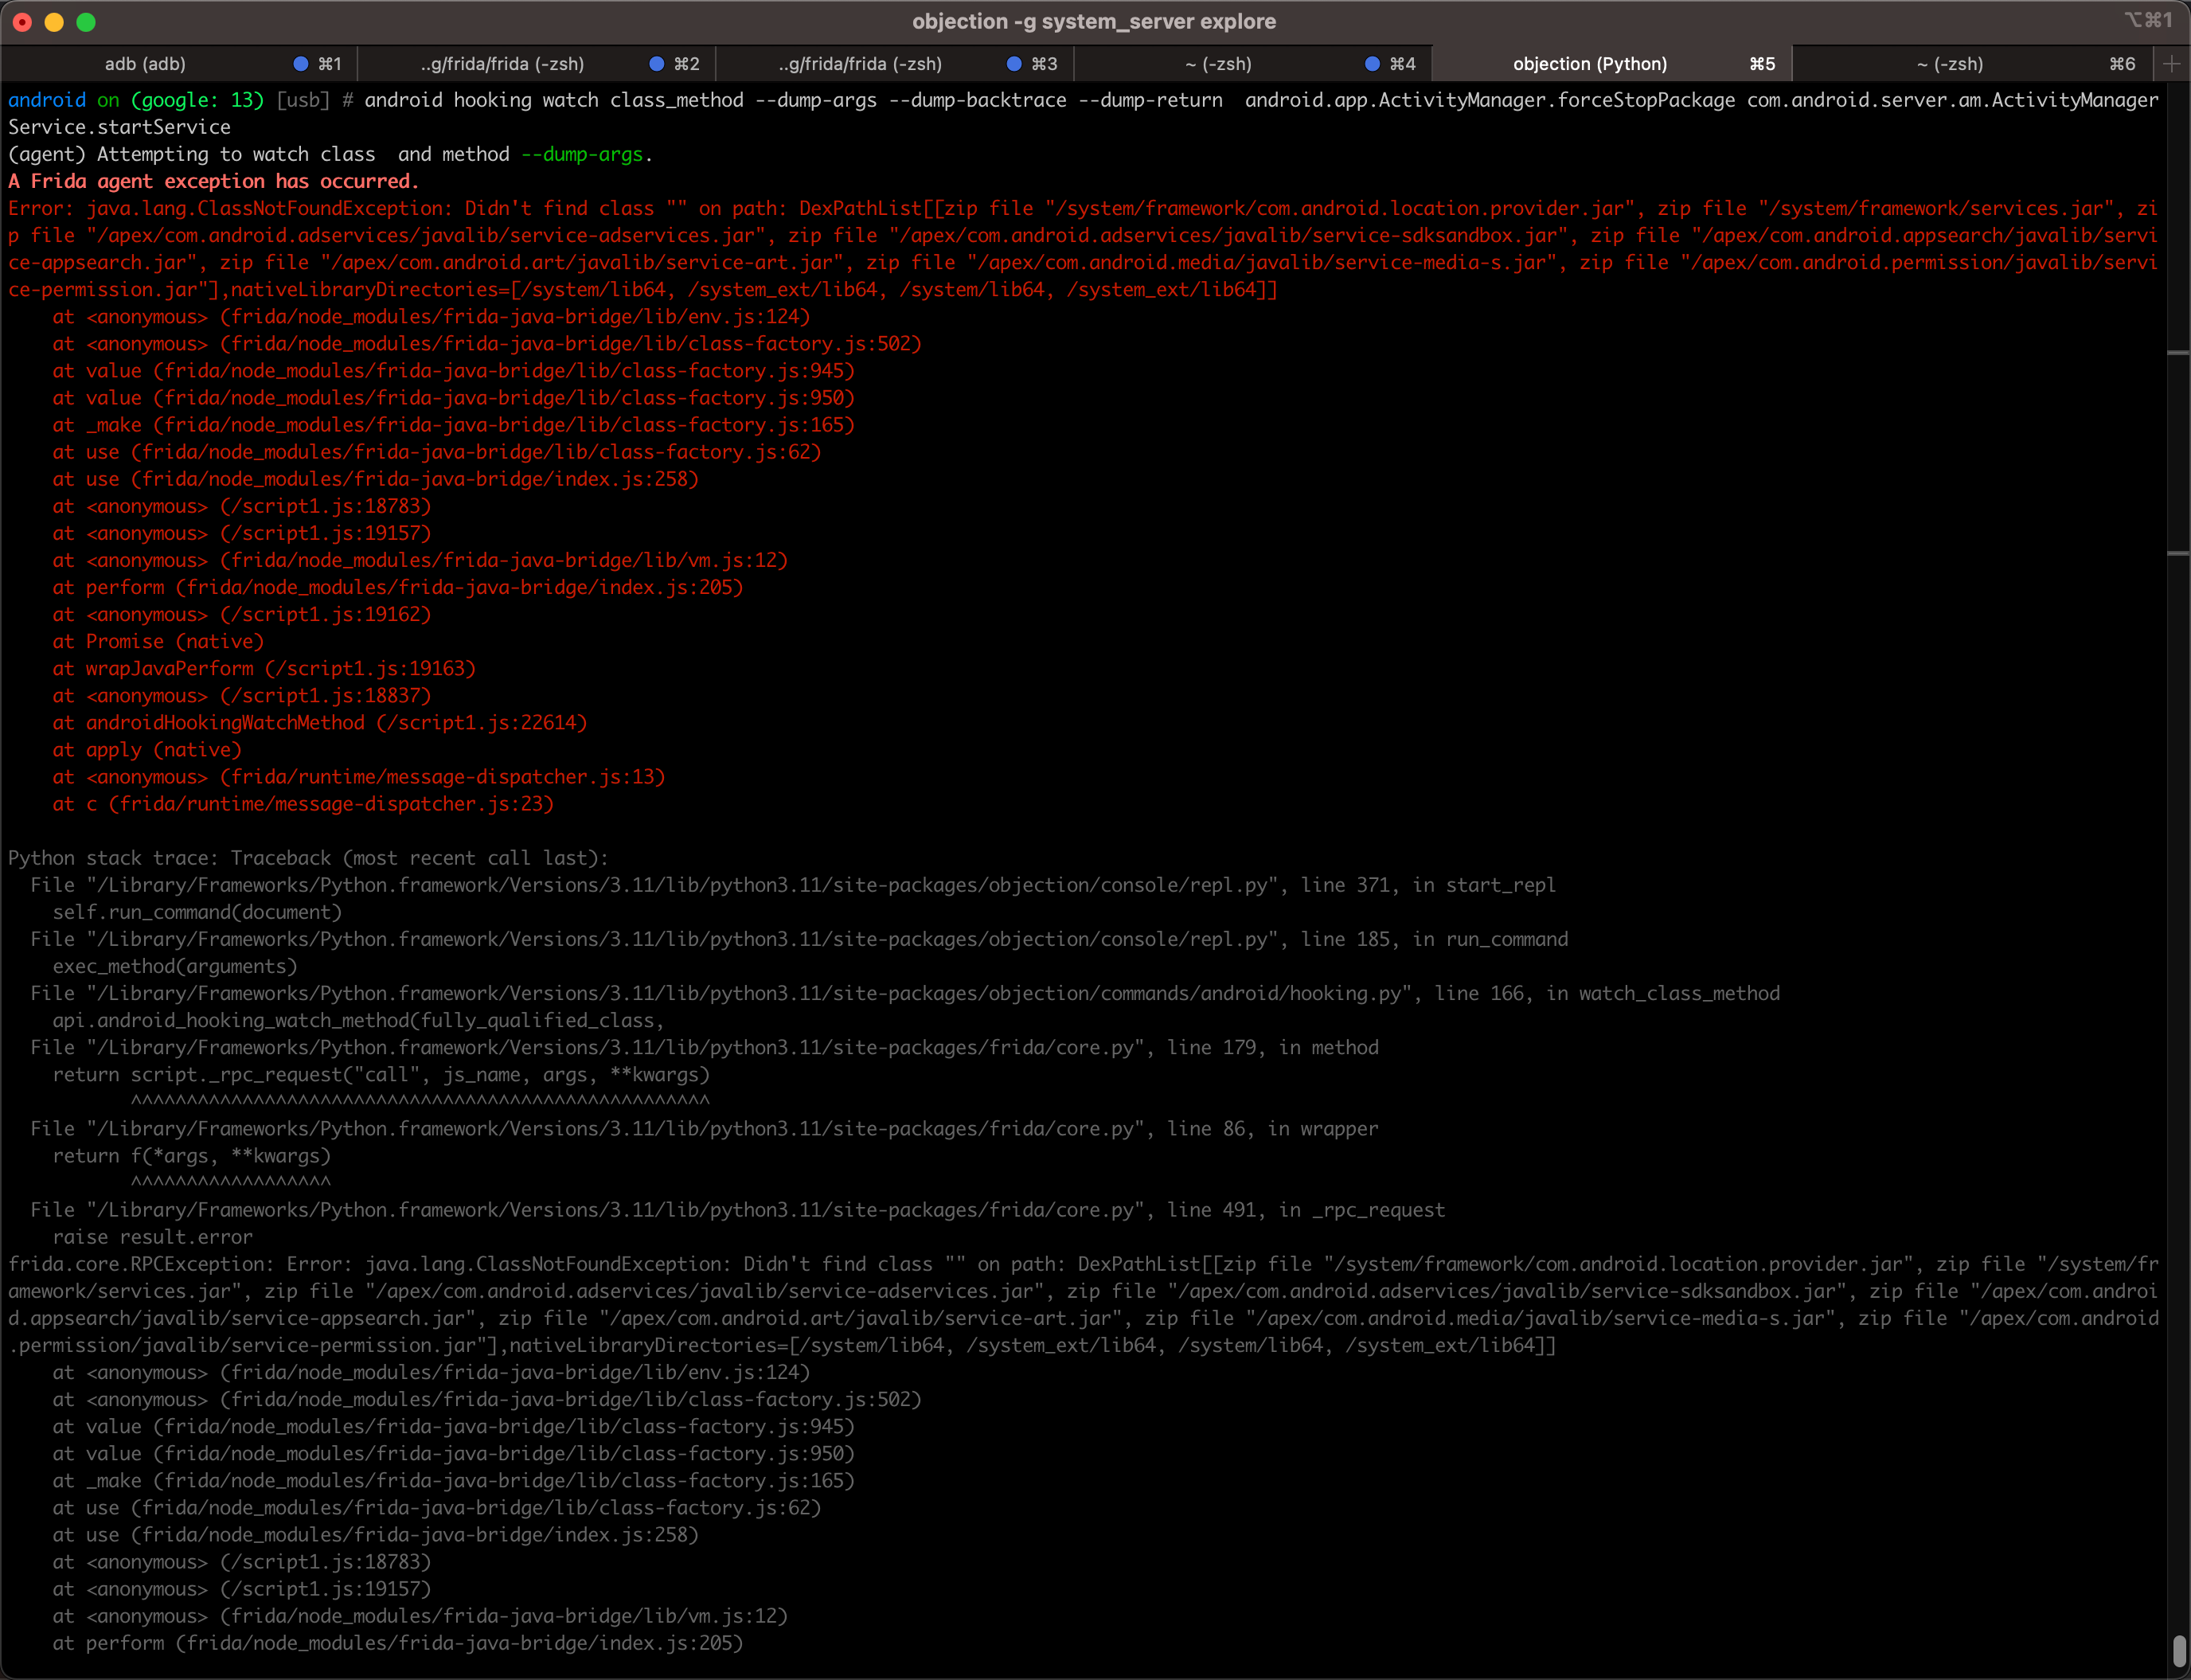Click the blue activity dot on ⌘4 tab
Image resolution: width=2191 pixels, height=1680 pixels.
coord(1372,64)
